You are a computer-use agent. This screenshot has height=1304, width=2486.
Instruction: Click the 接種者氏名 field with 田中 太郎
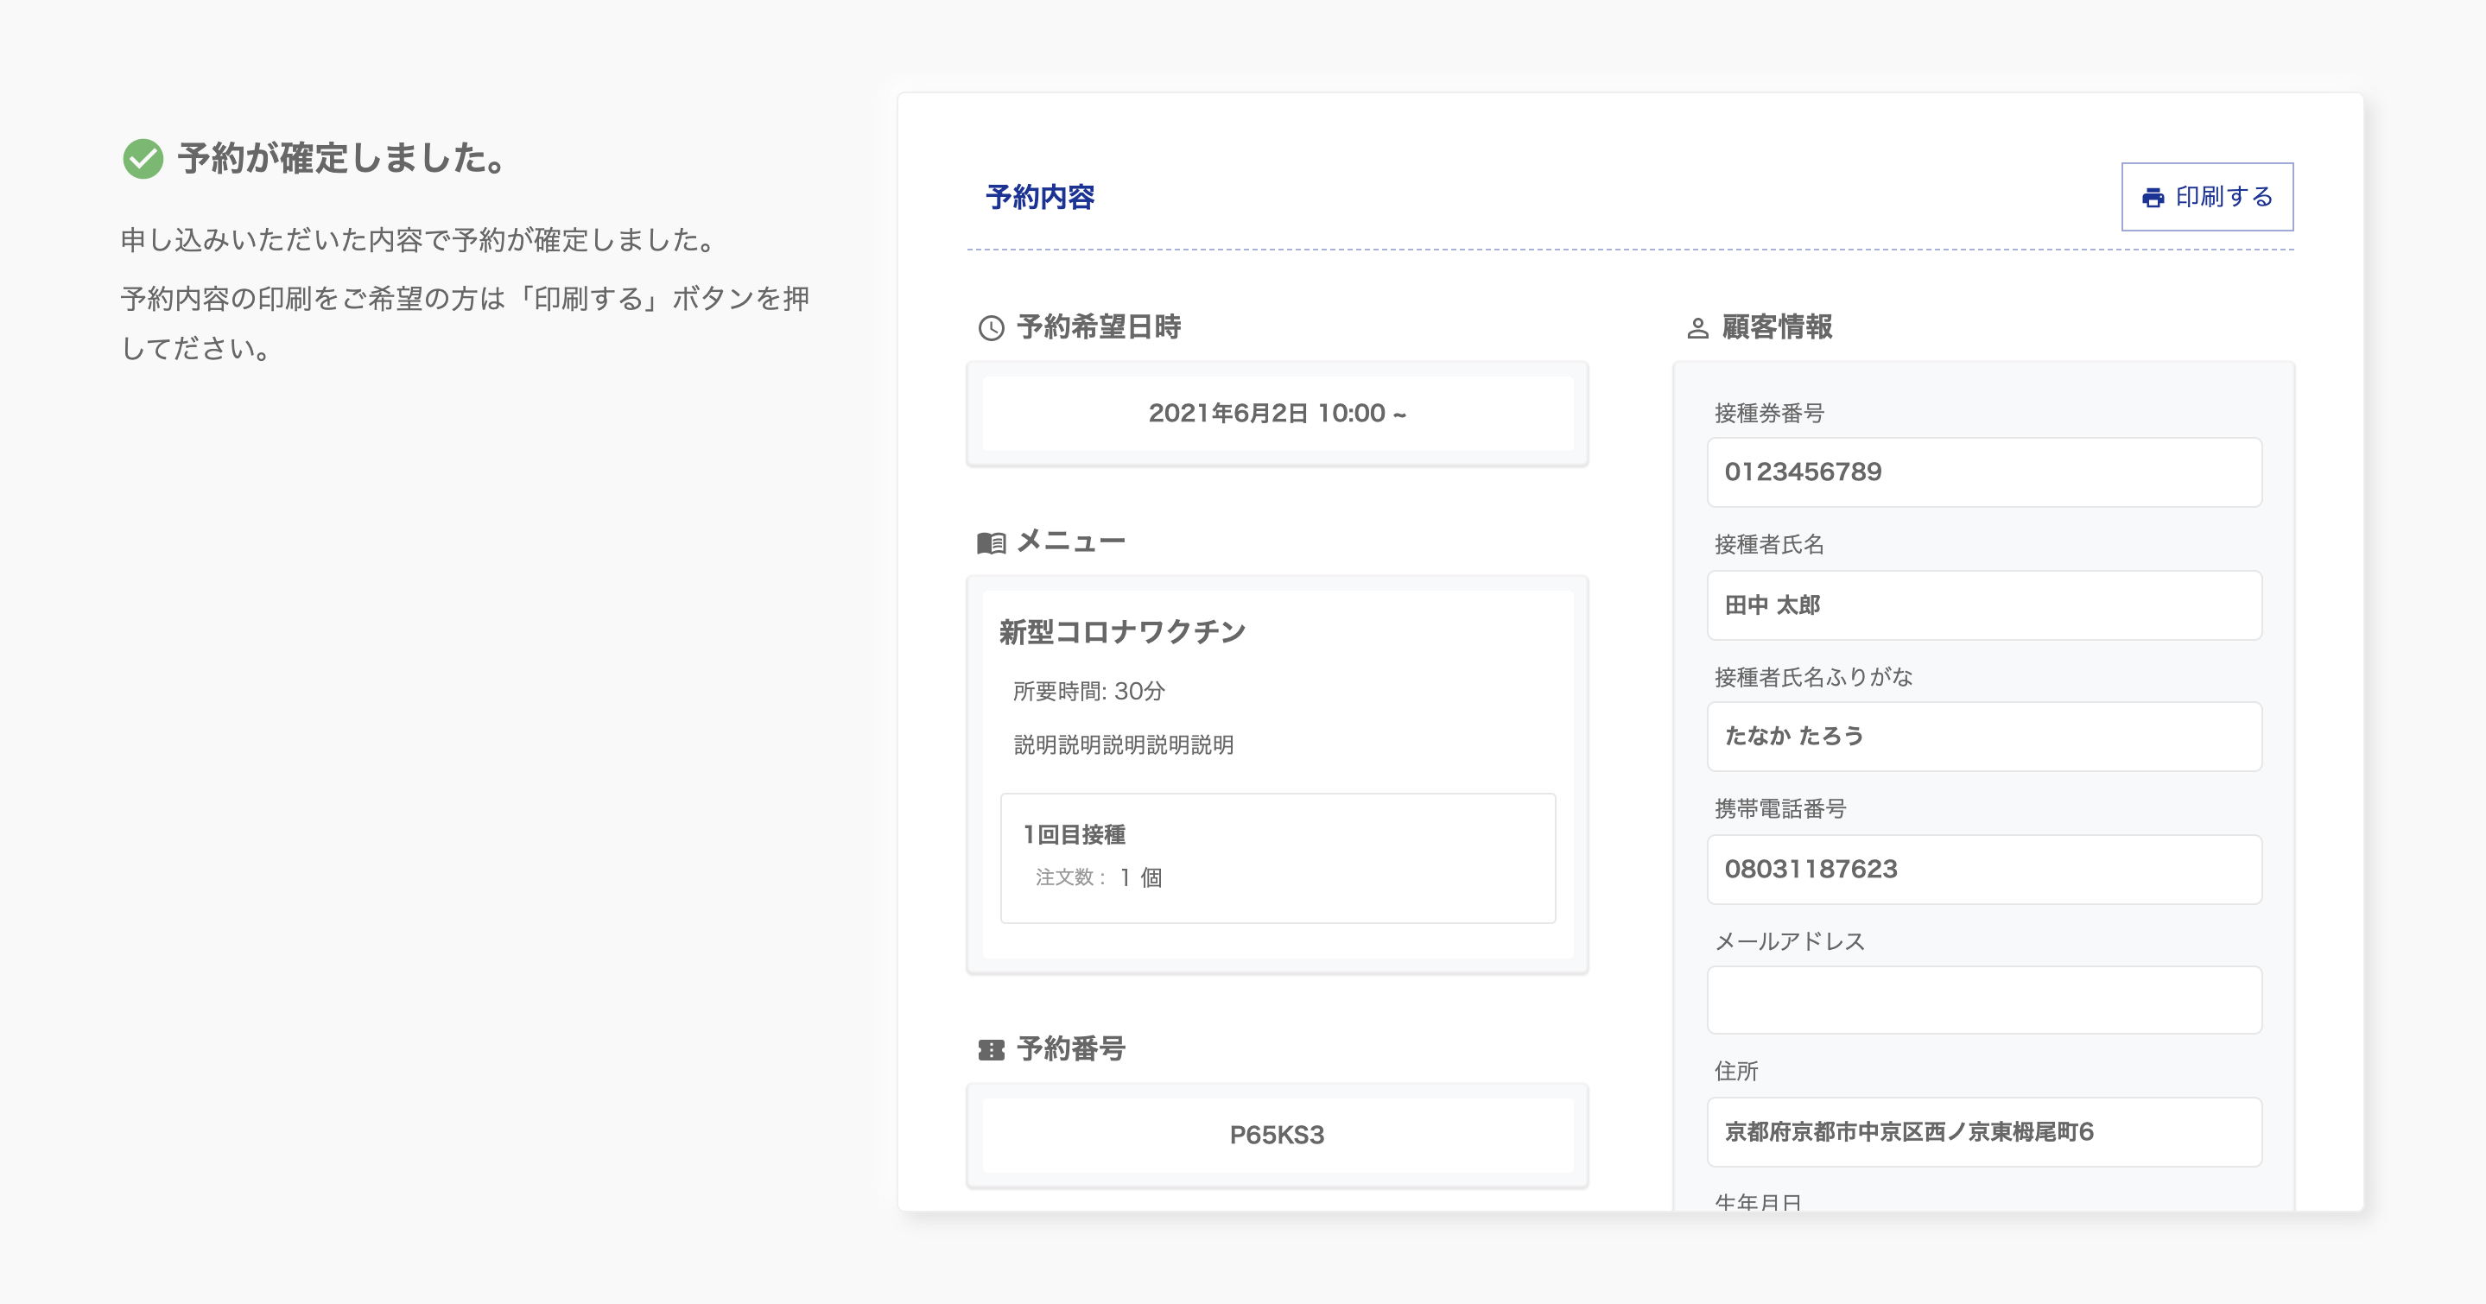click(1983, 605)
